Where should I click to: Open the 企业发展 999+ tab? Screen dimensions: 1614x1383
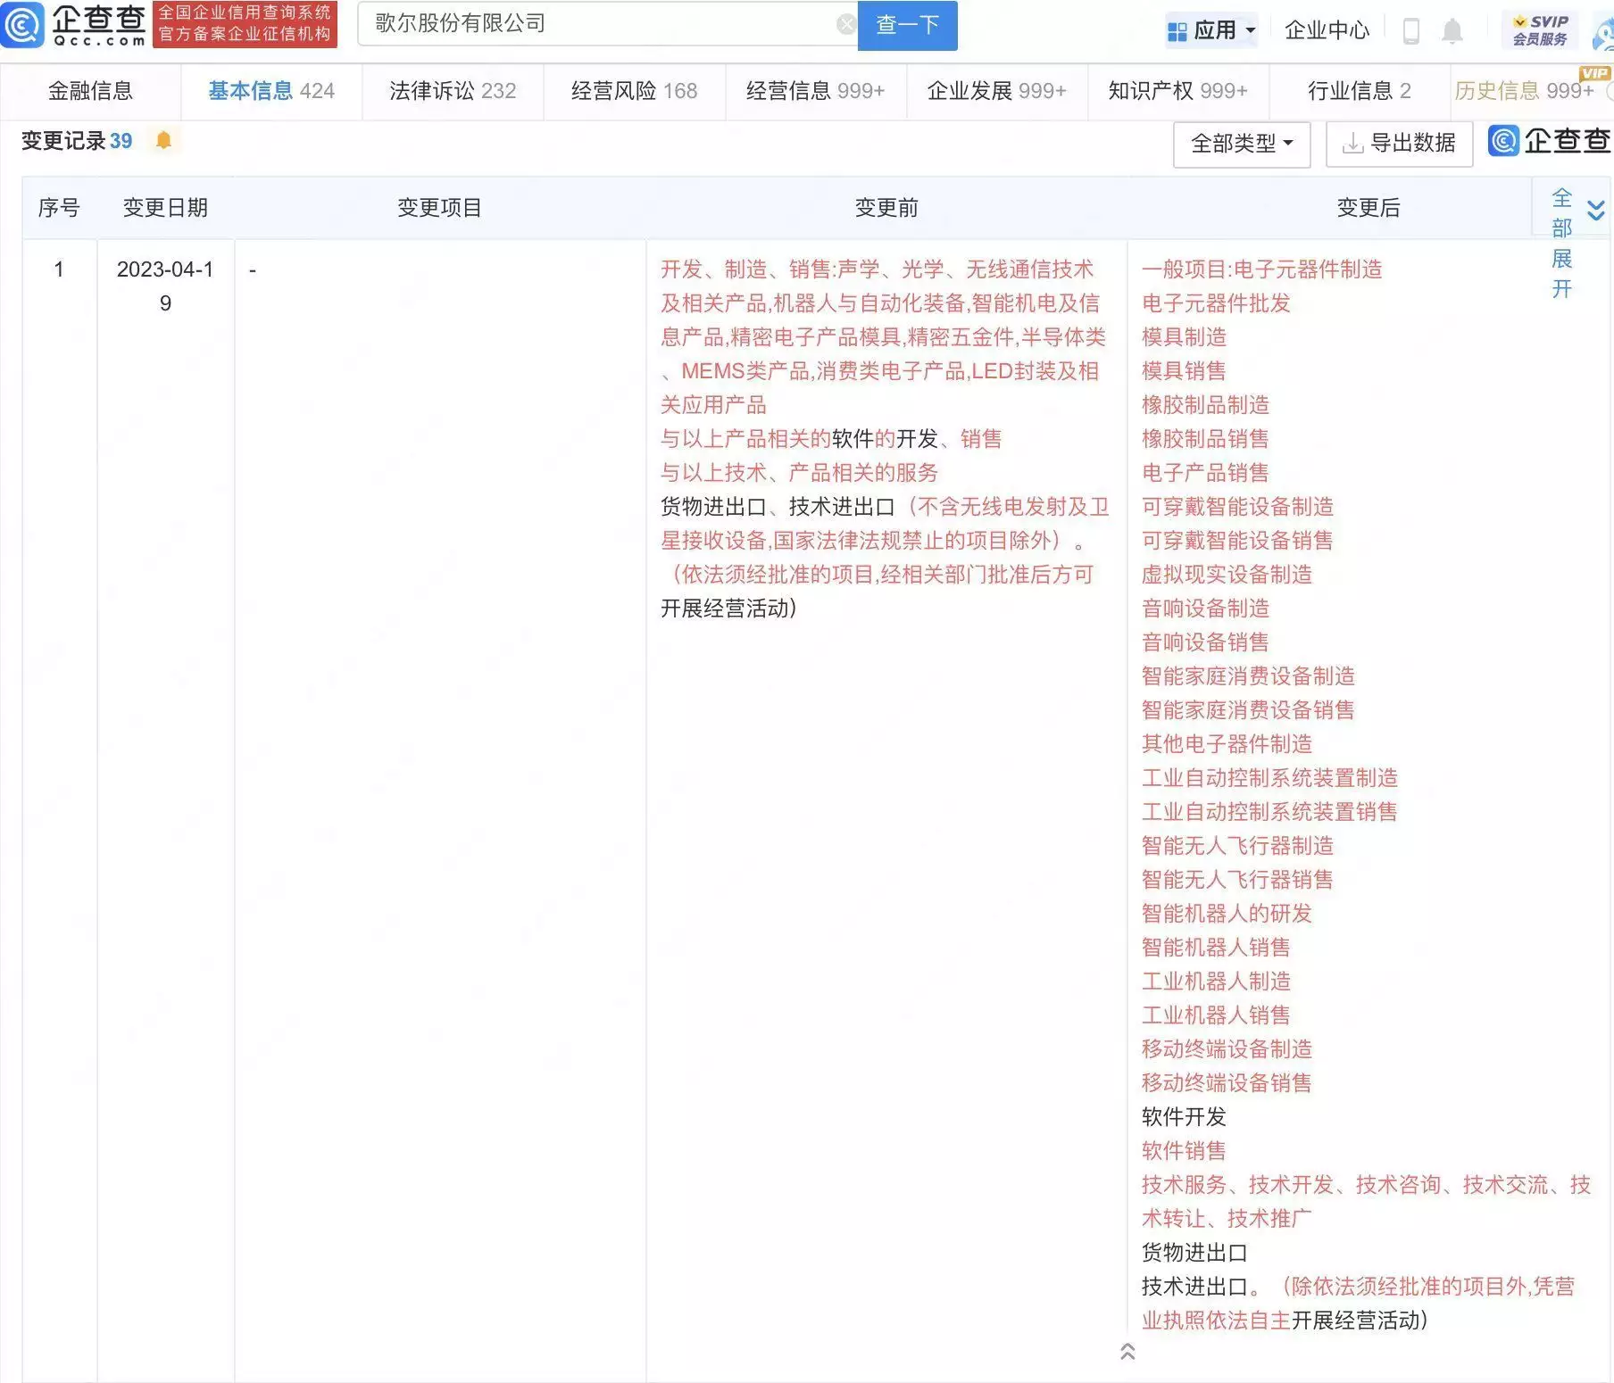(996, 91)
